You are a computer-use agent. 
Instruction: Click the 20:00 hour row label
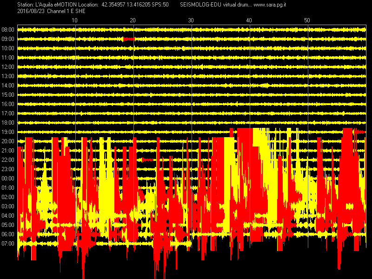(x=8, y=141)
